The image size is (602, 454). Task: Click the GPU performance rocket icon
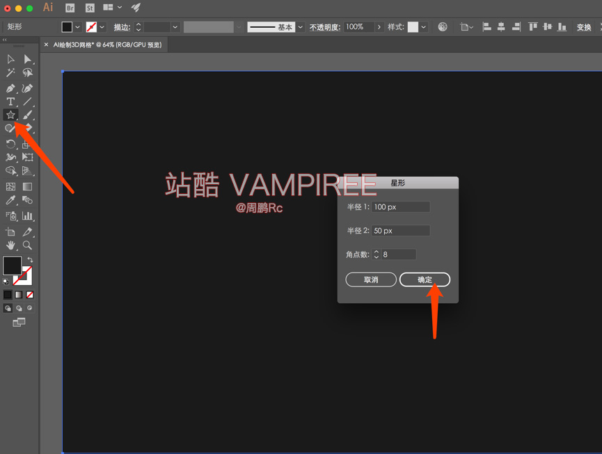point(136,7)
